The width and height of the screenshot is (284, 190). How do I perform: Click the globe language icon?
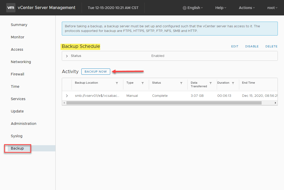(x=184, y=8)
